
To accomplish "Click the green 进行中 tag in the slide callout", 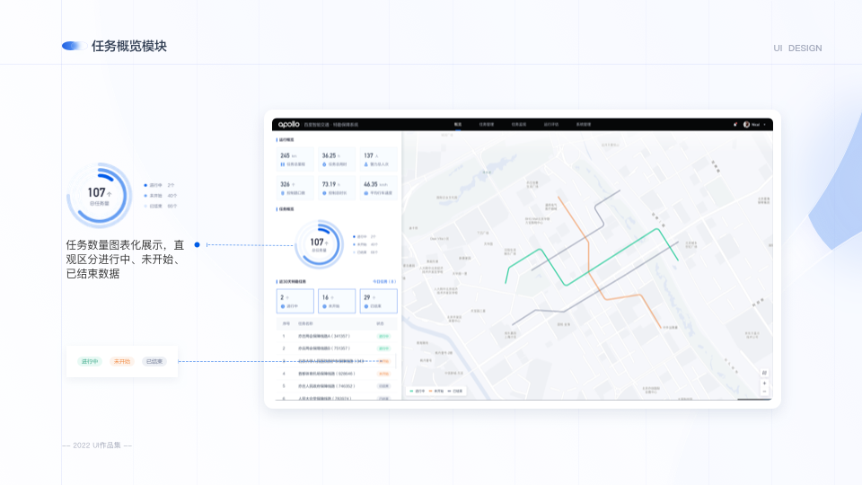I will 90,361.
